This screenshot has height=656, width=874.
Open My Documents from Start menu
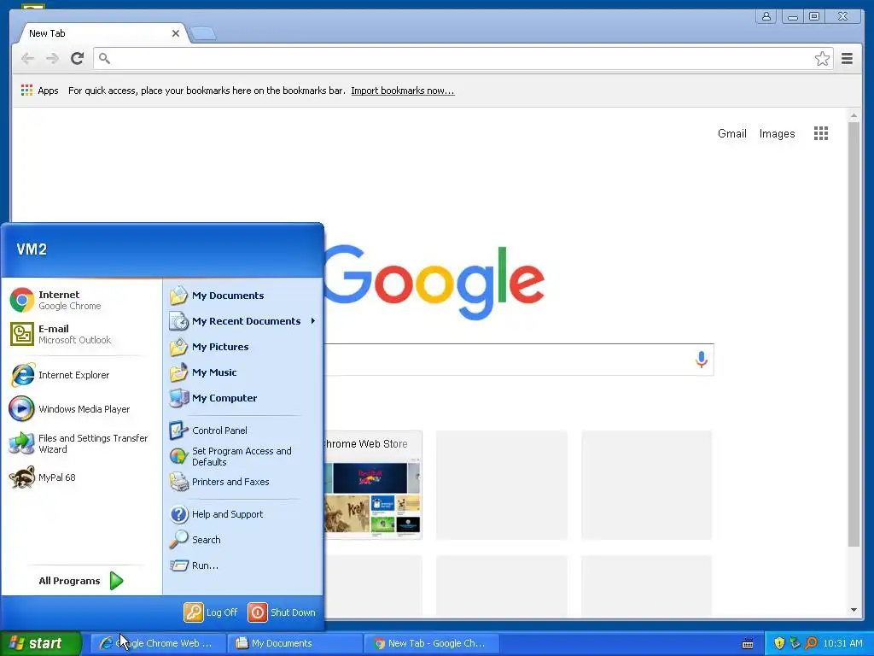pyautogui.click(x=242, y=296)
